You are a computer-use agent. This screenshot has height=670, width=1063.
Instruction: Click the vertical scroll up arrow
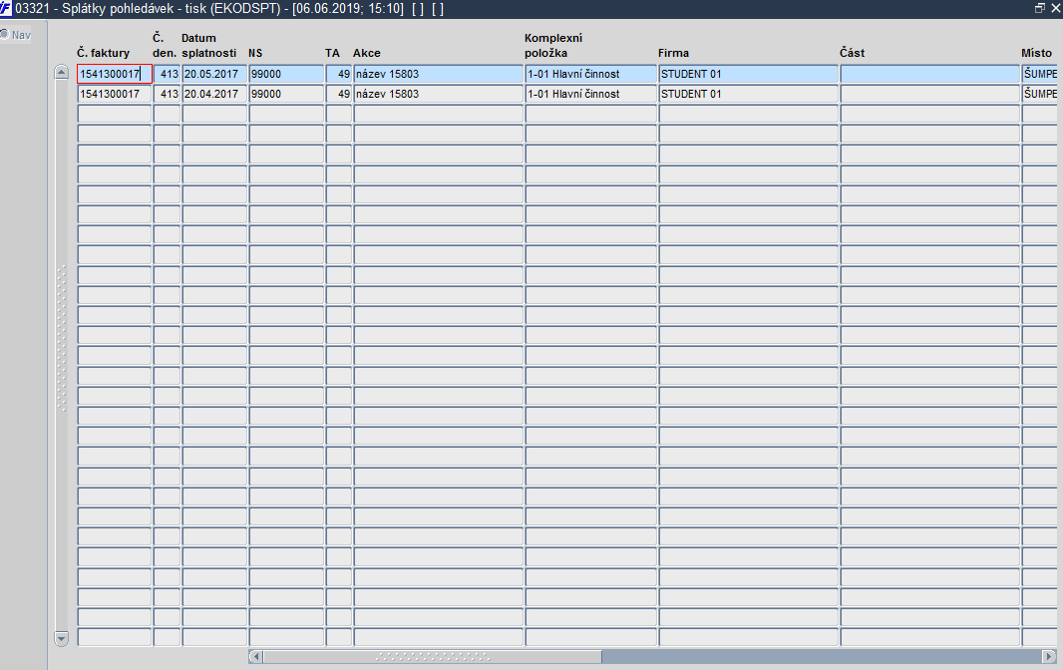click(61, 72)
